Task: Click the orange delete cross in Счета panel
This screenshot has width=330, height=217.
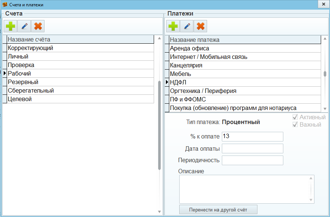Action: 37,26
